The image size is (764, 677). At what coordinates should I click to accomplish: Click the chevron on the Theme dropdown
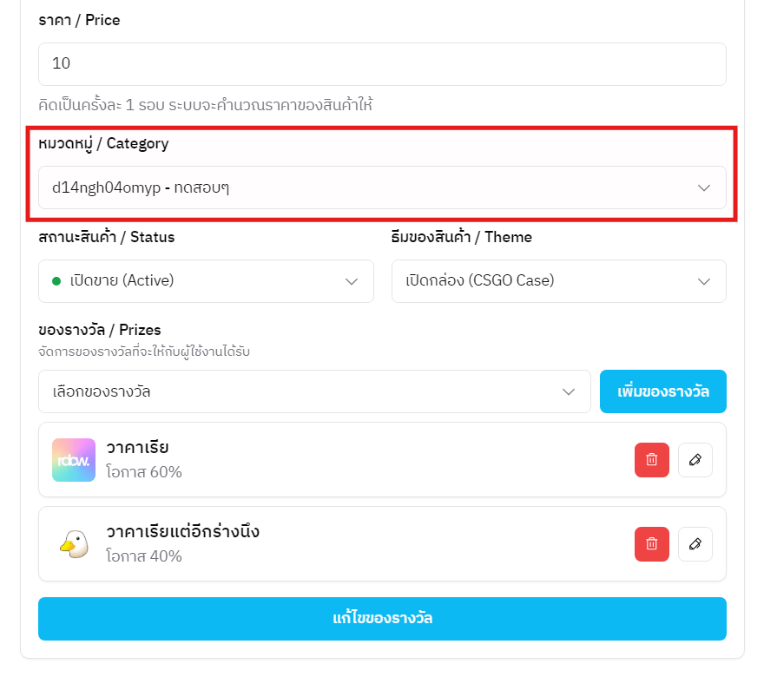coord(704,281)
